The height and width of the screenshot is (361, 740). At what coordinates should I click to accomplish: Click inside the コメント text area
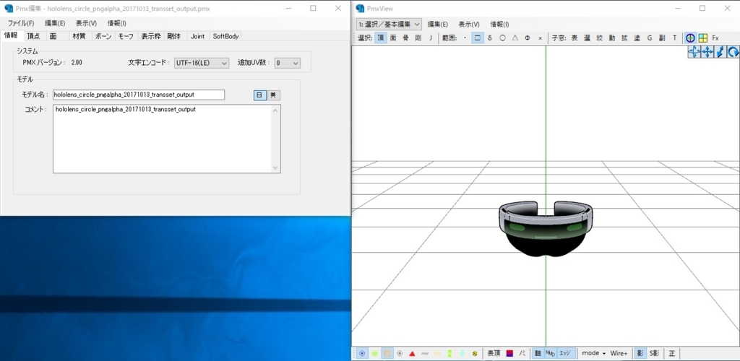tap(167, 139)
